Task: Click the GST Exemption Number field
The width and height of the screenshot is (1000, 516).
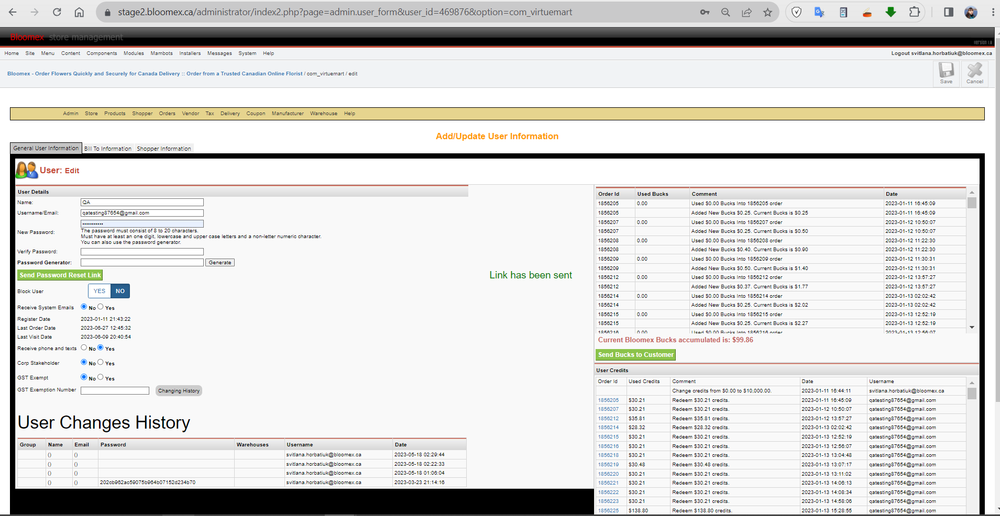Action: pyautogui.click(x=115, y=390)
